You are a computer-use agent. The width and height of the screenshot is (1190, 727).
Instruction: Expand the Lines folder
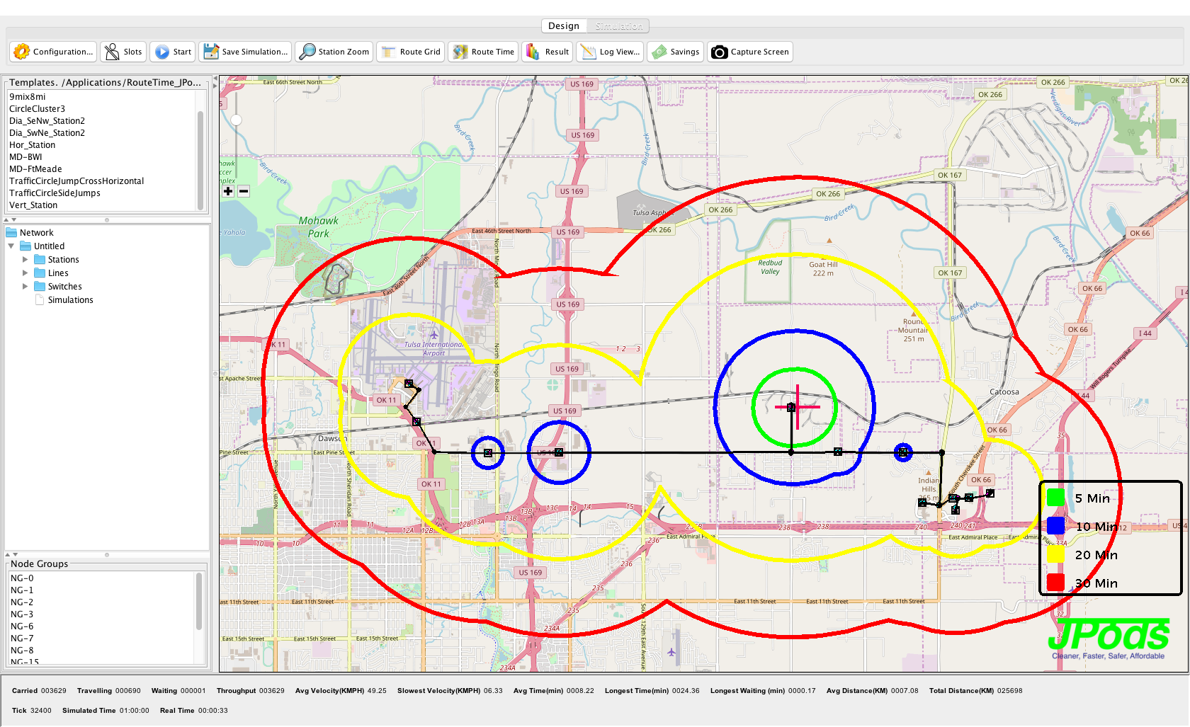(25, 273)
